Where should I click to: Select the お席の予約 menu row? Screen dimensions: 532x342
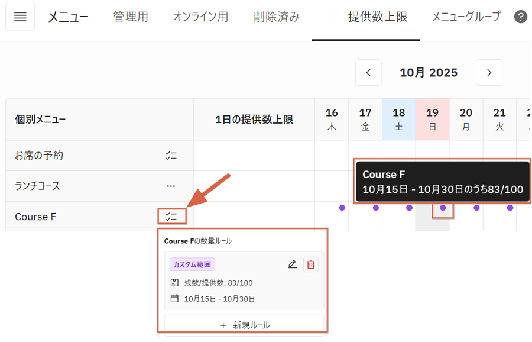99,156
